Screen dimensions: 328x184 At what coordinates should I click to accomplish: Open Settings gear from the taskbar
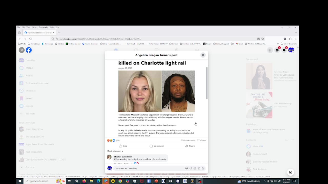[x=171, y=181]
